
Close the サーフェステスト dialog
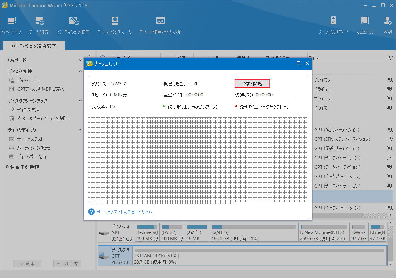307,63
